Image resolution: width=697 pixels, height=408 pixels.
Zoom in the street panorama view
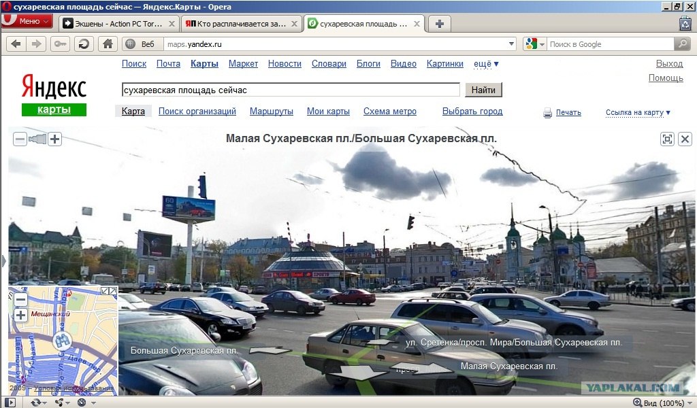click(54, 139)
